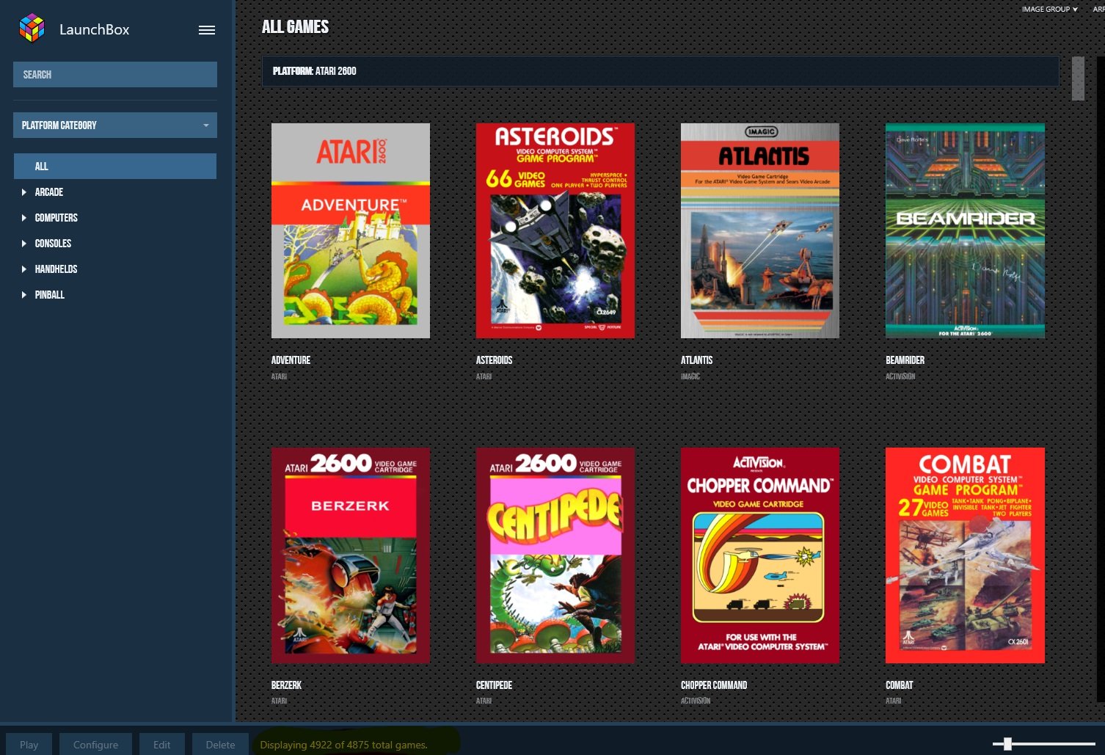Click the Atari publisher label under Berzerk
Image resolution: width=1105 pixels, height=755 pixels.
(279, 701)
